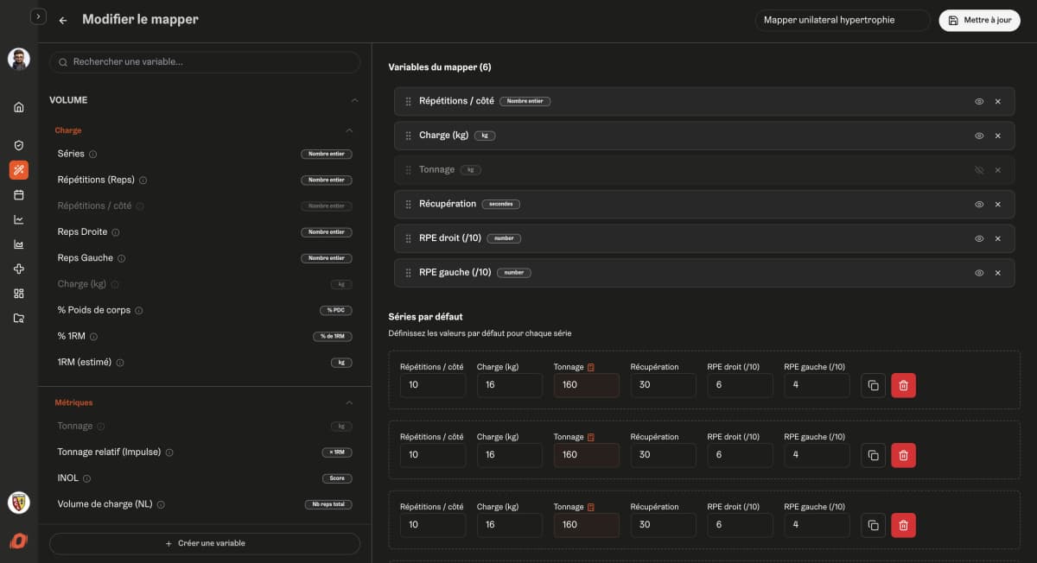Remove Charge (kg) from mapper

coord(998,136)
